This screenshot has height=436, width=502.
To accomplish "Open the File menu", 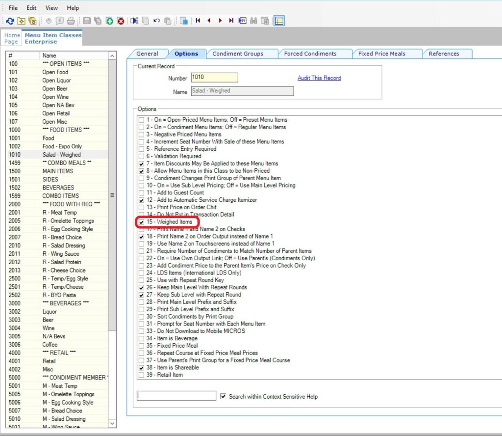I will pyautogui.click(x=13, y=8).
